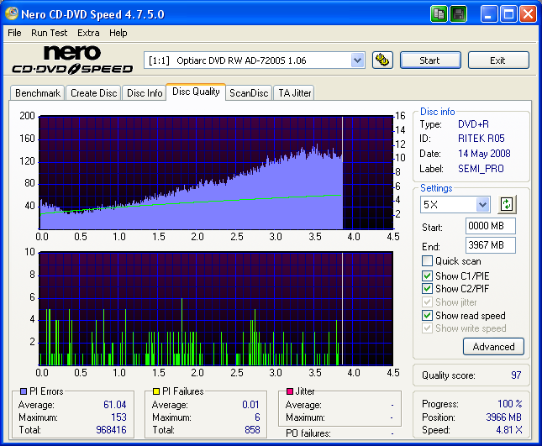Click the PI Errors blue color swatch
Viewport: 542px width, 446px height.
24,391
